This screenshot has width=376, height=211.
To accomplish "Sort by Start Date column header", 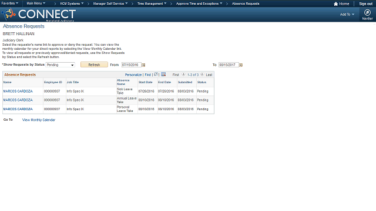I will [145, 82].
